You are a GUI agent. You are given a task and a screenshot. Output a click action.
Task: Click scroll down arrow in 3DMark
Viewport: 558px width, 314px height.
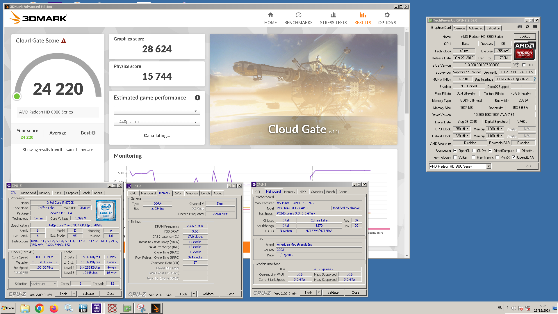[x=407, y=256]
